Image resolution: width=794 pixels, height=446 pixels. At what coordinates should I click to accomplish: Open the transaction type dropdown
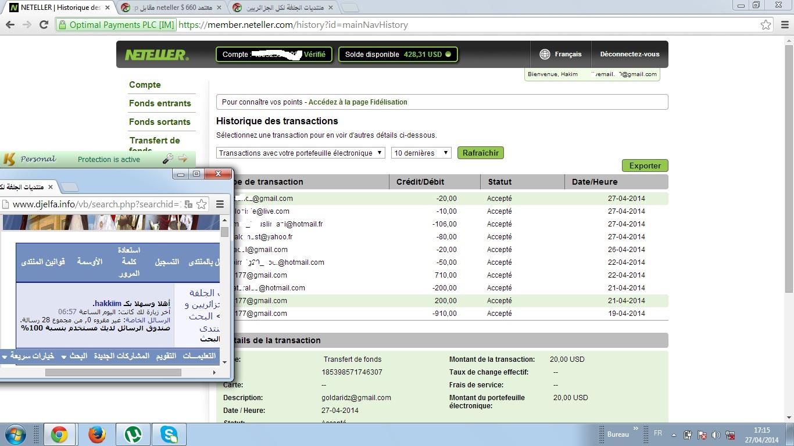point(301,153)
